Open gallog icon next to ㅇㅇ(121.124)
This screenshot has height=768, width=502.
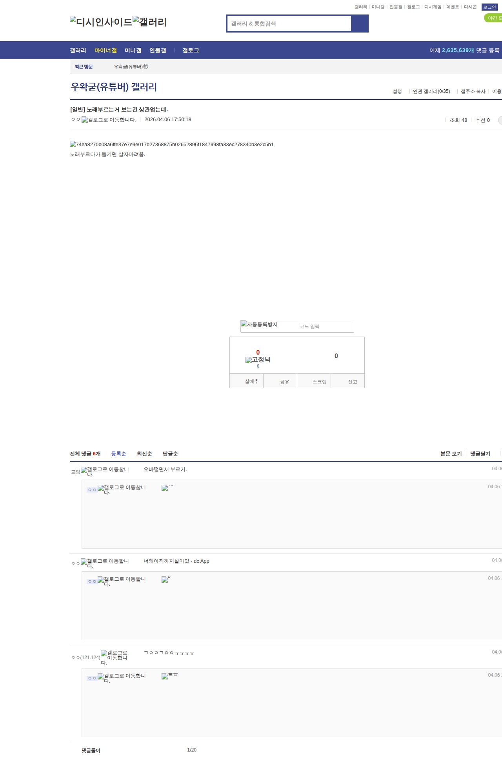point(114,658)
